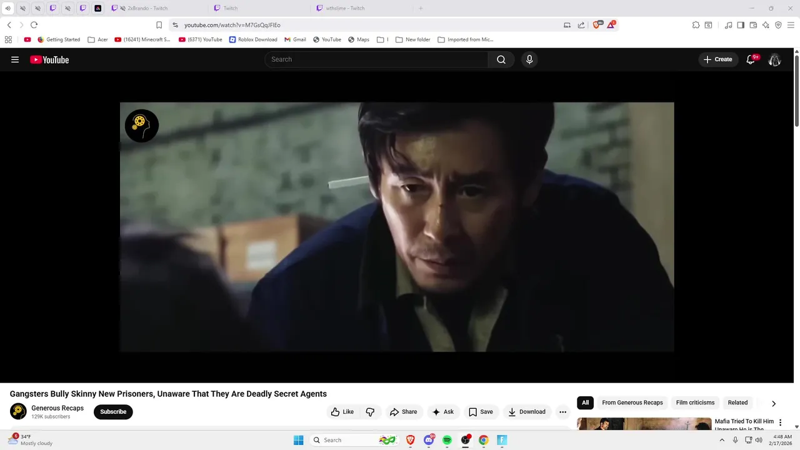Screen dimensions: 800x450
Task: Open Mafia Tried To Kill Him video thumbnail
Action: pos(644,424)
